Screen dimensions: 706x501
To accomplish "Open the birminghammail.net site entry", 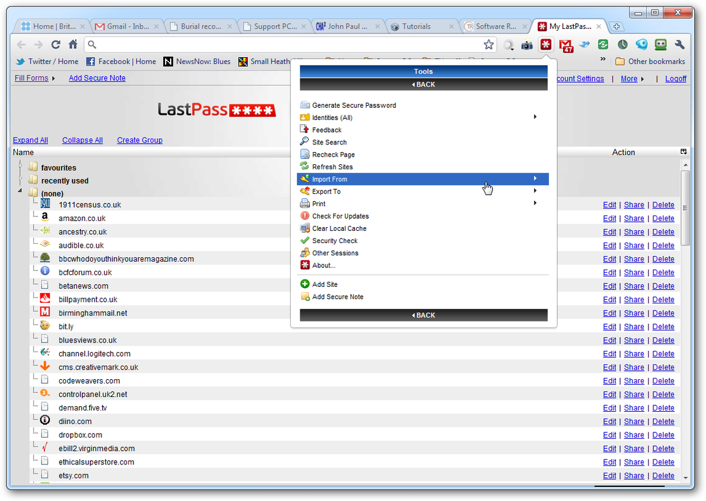I will tap(93, 313).
